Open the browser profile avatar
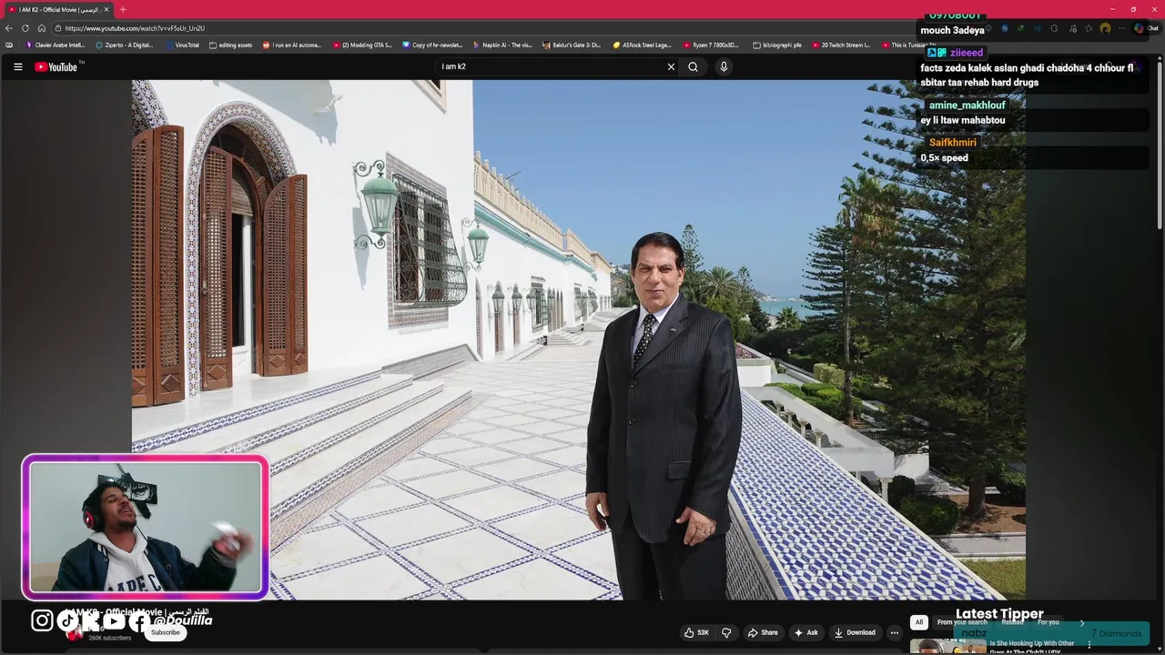 point(1105,28)
